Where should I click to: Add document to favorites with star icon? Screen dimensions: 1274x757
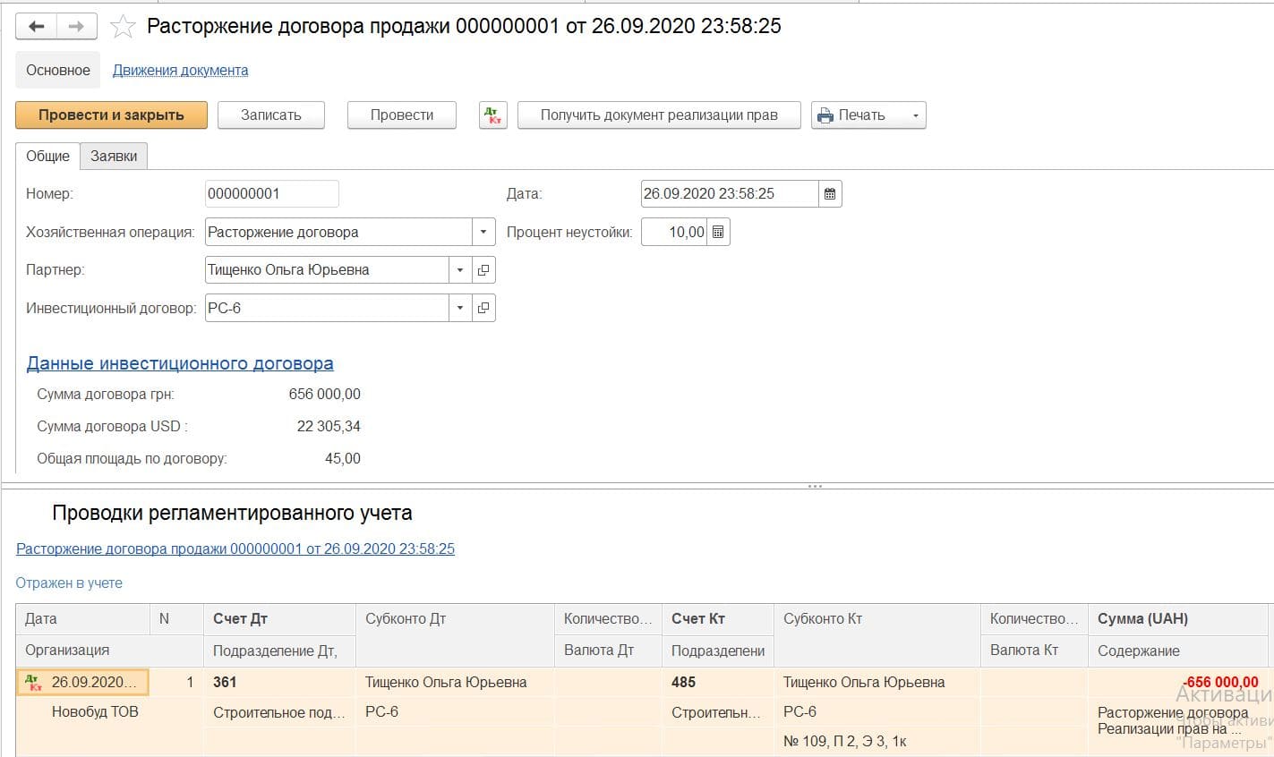[122, 27]
